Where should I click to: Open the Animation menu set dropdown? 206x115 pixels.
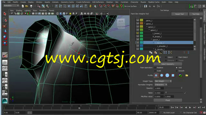pos(11,6)
